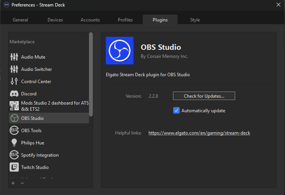Image resolution: width=285 pixels, height=195 pixels.
Task: Close the Preferences window
Action: pos(278,5)
